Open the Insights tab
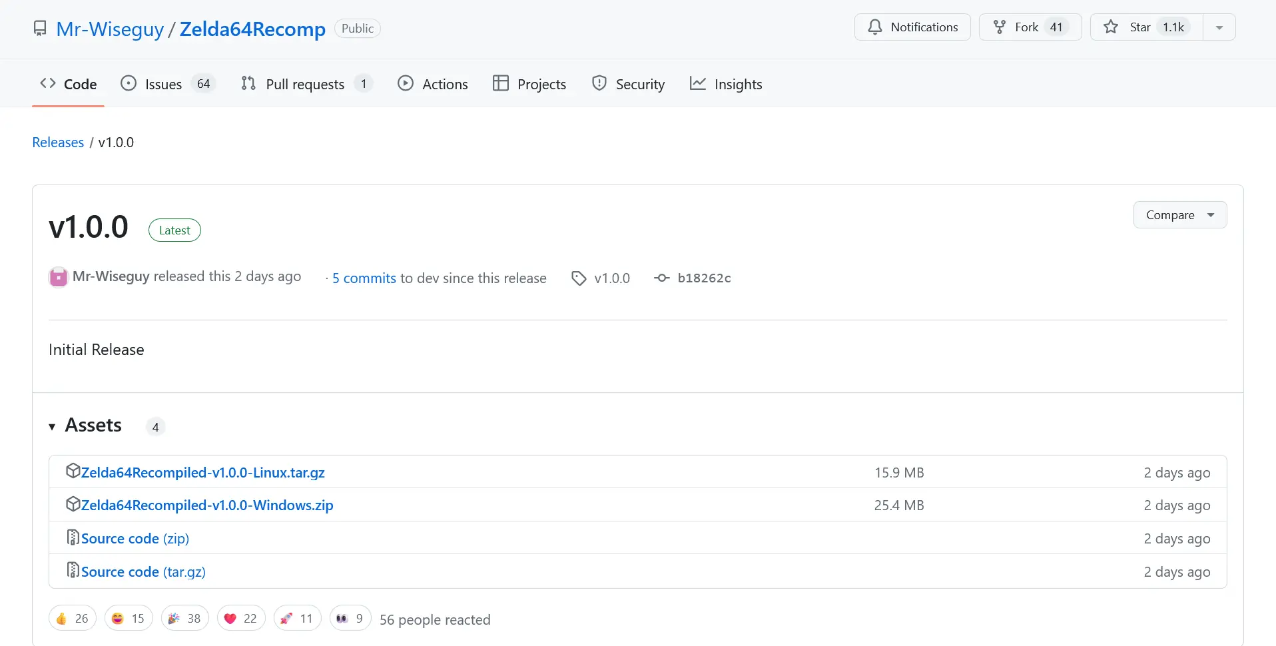Image resolution: width=1276 pixels, height=646 pixels. (x=726, y=84)
